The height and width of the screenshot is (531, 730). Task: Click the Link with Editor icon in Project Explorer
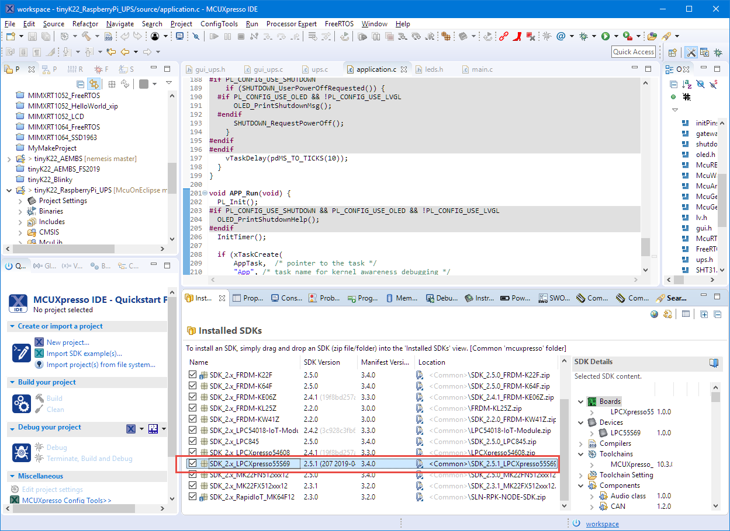94,84
